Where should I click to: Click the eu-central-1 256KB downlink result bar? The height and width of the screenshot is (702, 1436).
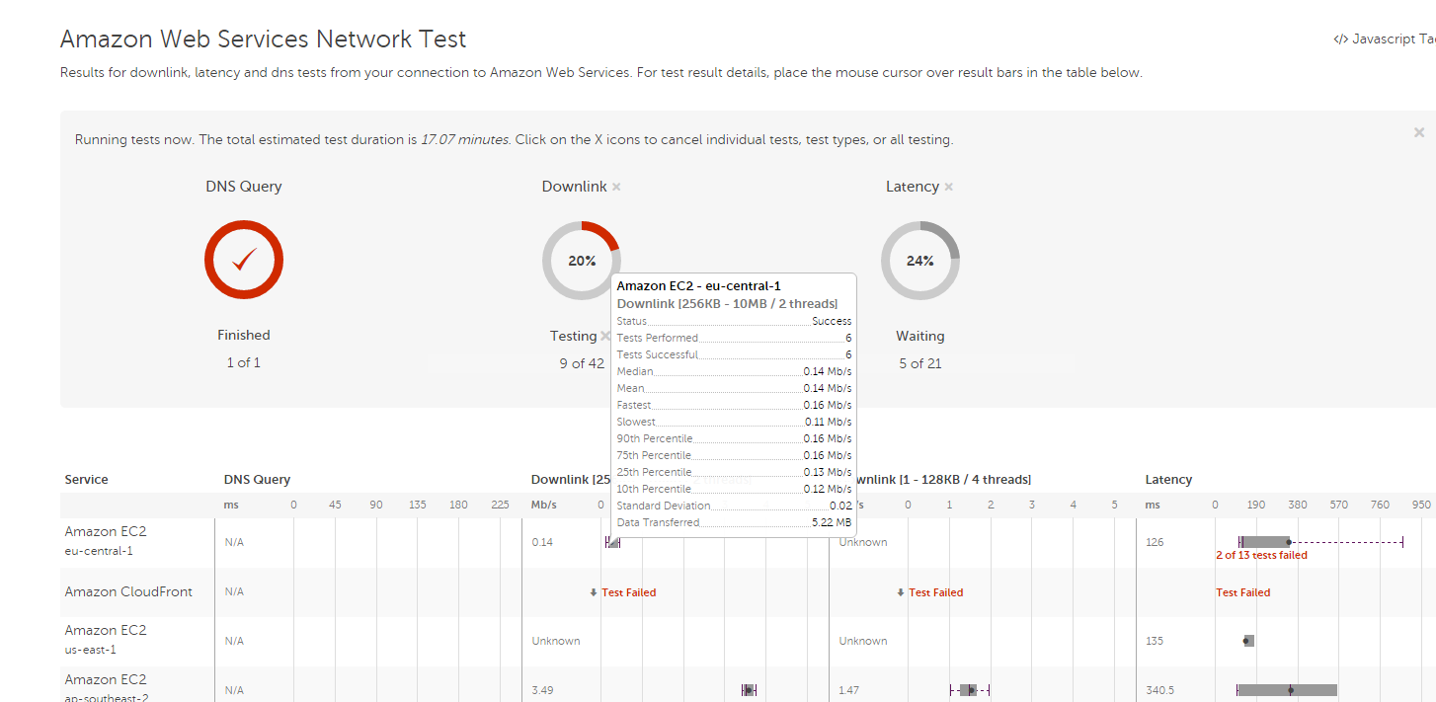tap(612, 542)
